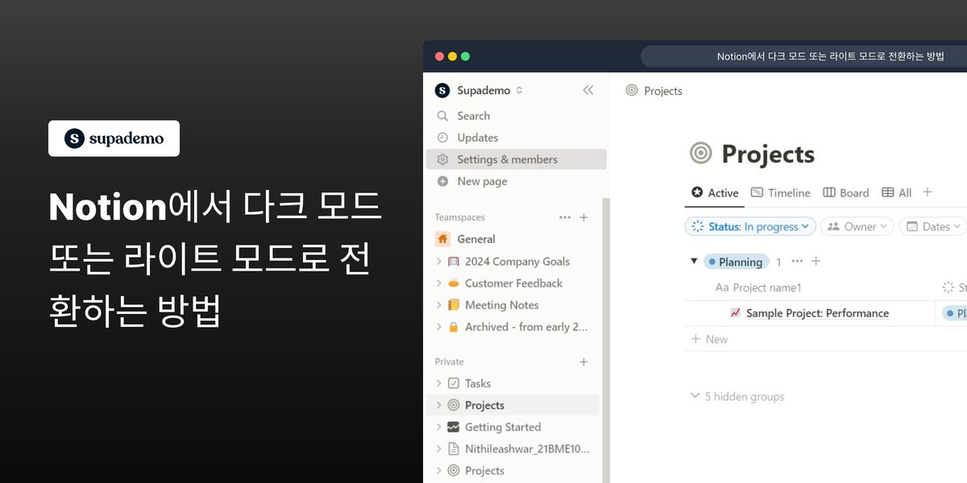
Task: Expand Customer Feedback page
Action: pyautogui.click(x=439, y=283)
